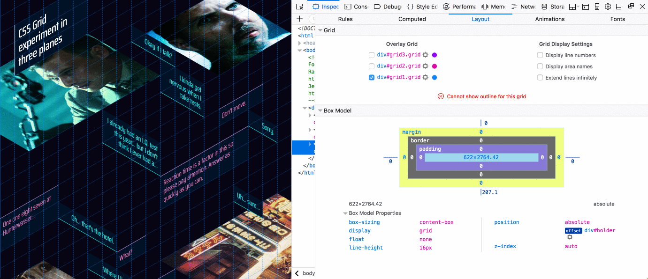This screenshot has height=279, width=648.
Task: Select the element picker tool
Action: coord(299,7)
